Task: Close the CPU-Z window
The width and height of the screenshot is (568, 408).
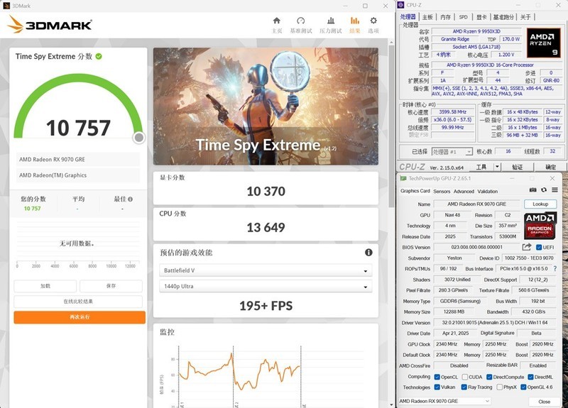Action: [558, 5]
